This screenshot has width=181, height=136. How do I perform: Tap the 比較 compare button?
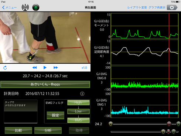pyautogui.click(x=18, y=130)
